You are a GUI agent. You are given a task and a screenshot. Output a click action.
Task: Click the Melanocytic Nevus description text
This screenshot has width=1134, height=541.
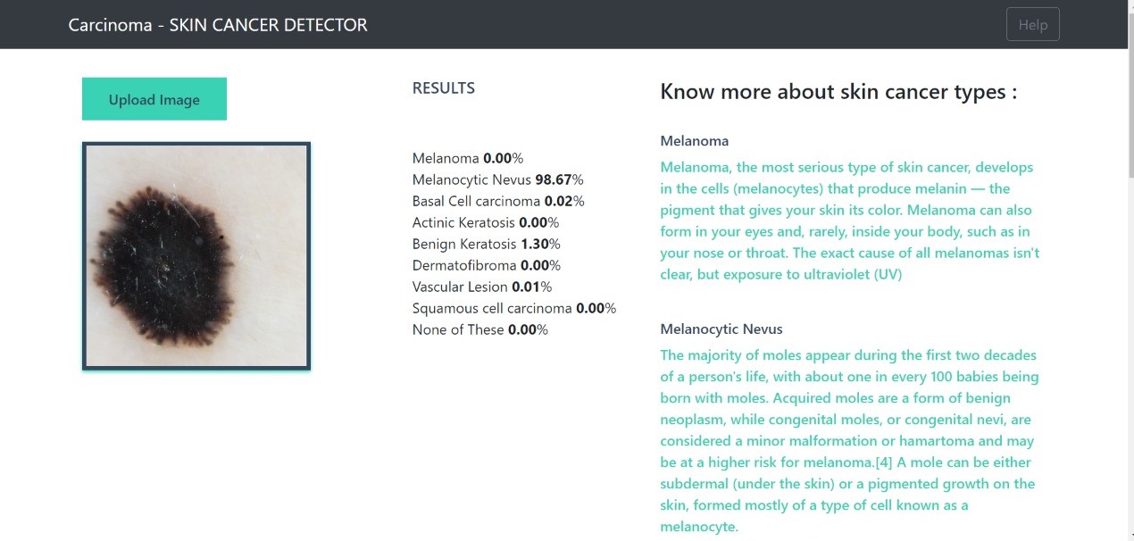[848, 440]
